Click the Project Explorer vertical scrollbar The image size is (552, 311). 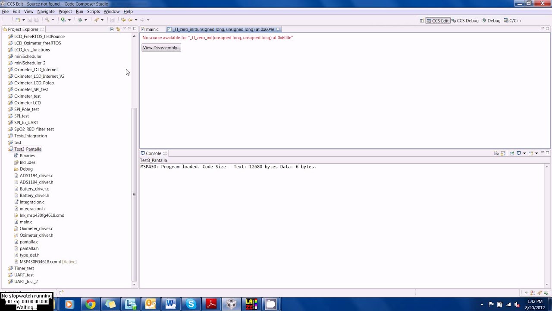[x=134, y=194]
